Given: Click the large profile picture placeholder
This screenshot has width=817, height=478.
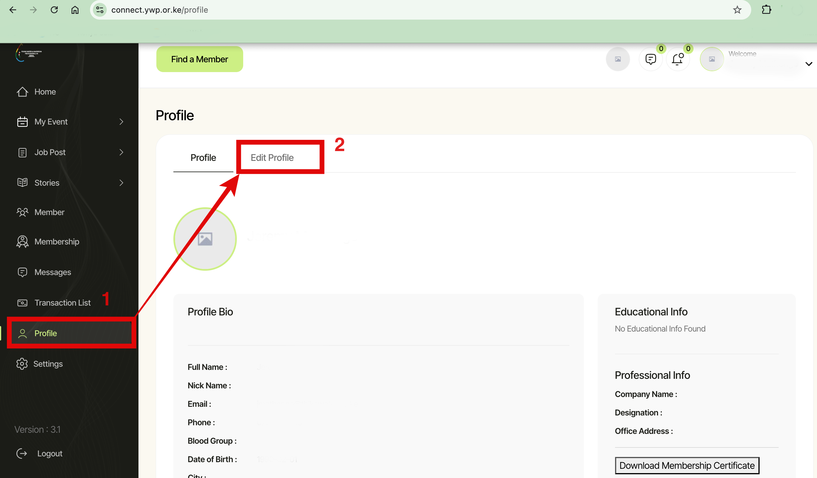Looking at the screenshot, I should [205, 239].
